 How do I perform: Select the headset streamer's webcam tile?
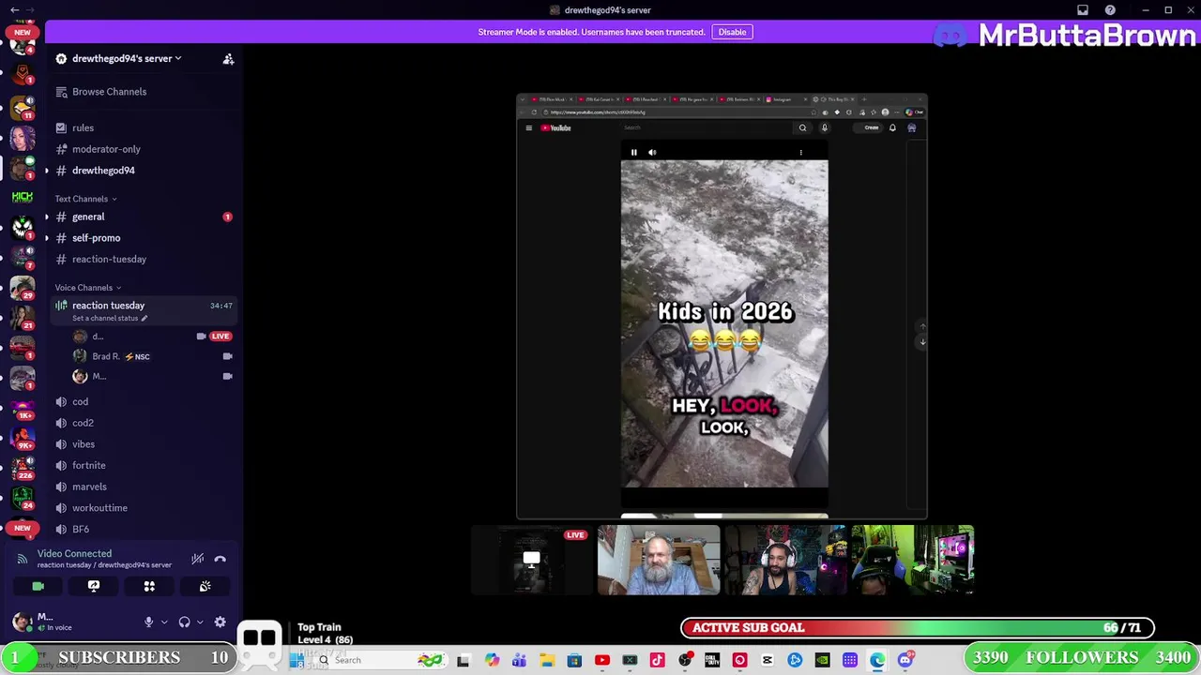click(785, 560)
